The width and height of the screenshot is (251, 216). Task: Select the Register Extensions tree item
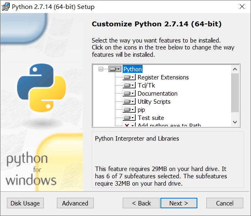point(163,77)
